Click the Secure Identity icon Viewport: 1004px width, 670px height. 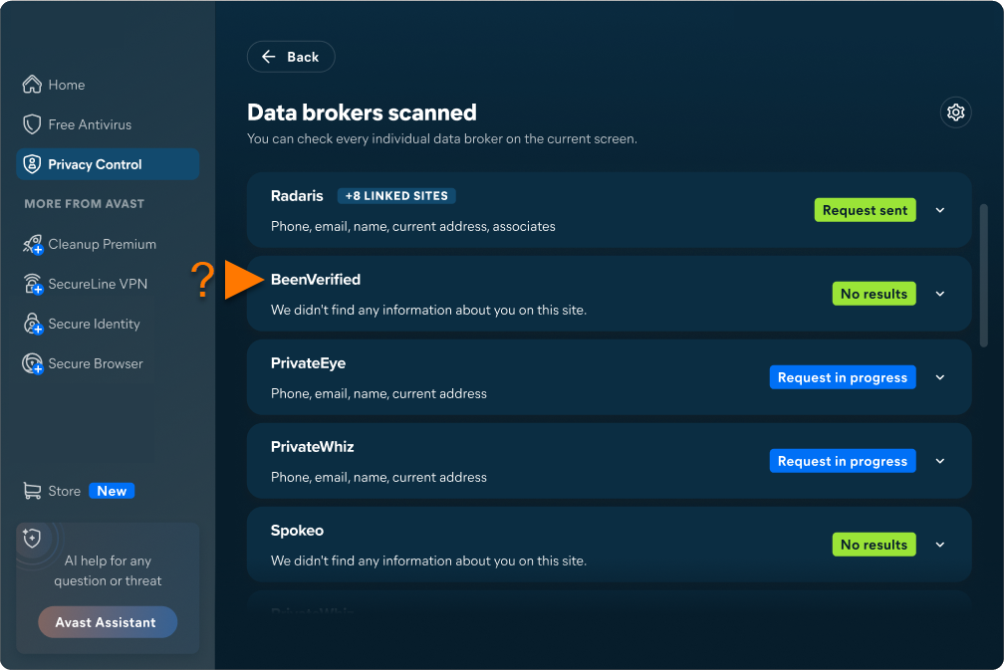point(33,324)
